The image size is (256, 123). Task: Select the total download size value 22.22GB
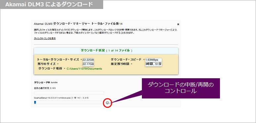88,60
